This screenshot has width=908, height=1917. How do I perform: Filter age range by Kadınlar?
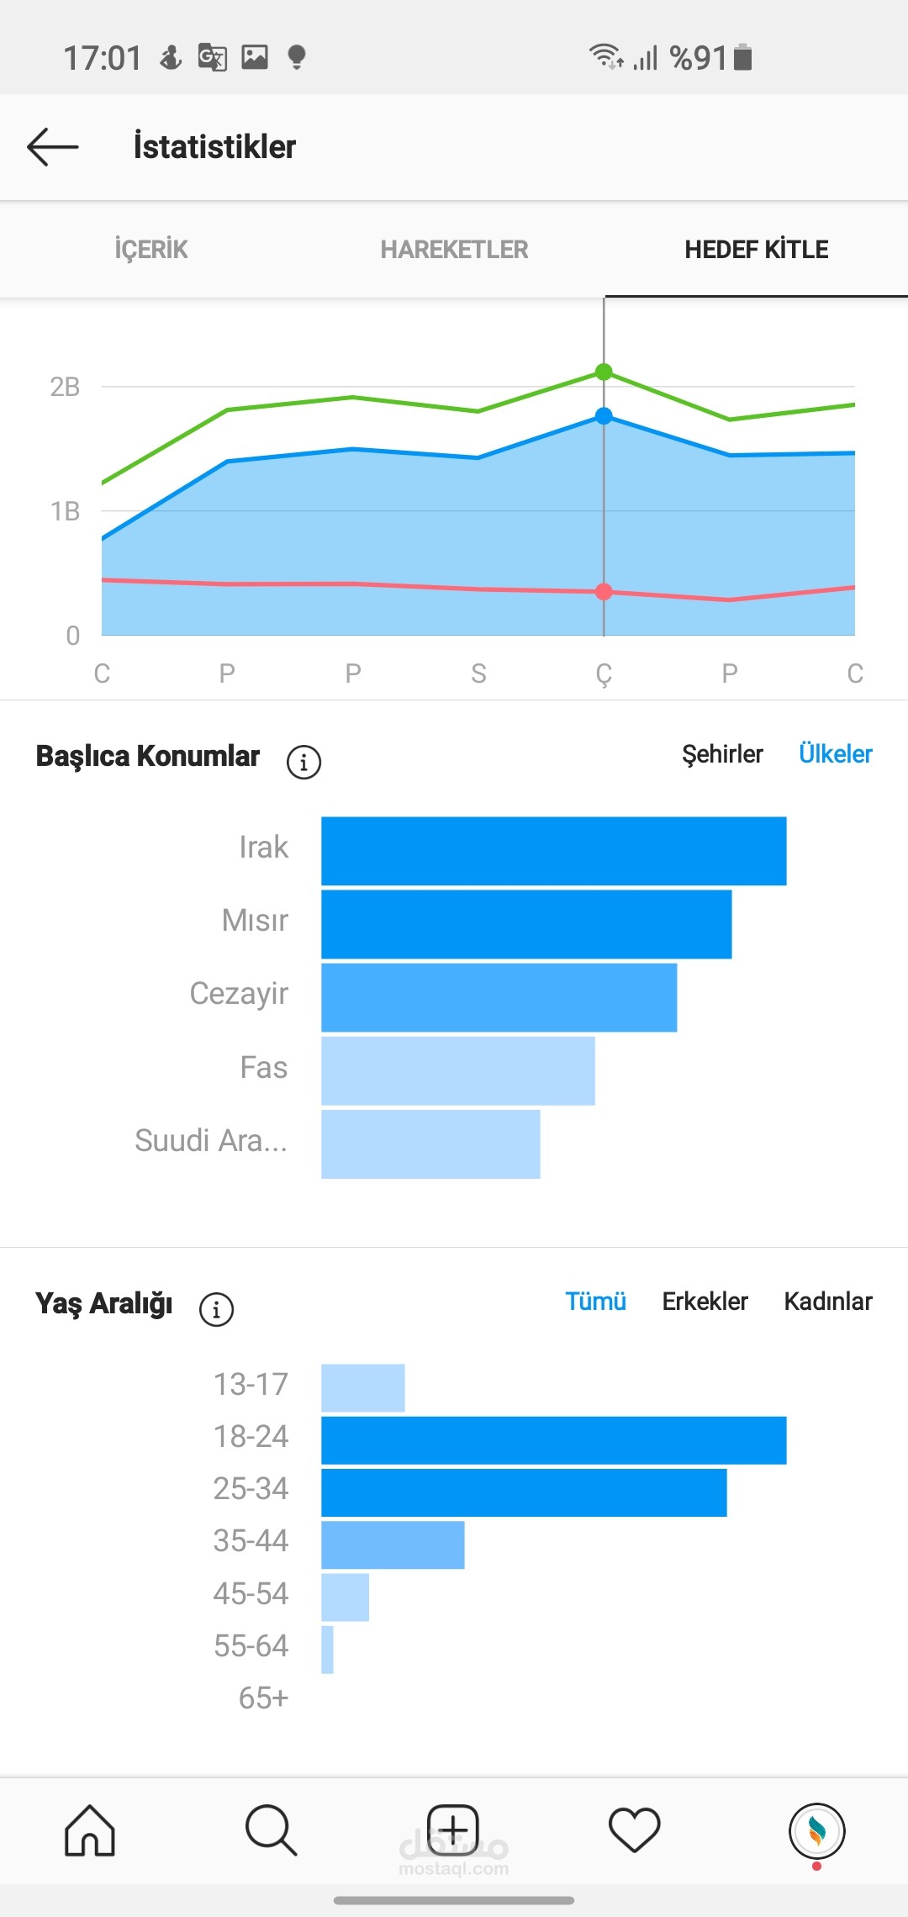pos(828,1302)
